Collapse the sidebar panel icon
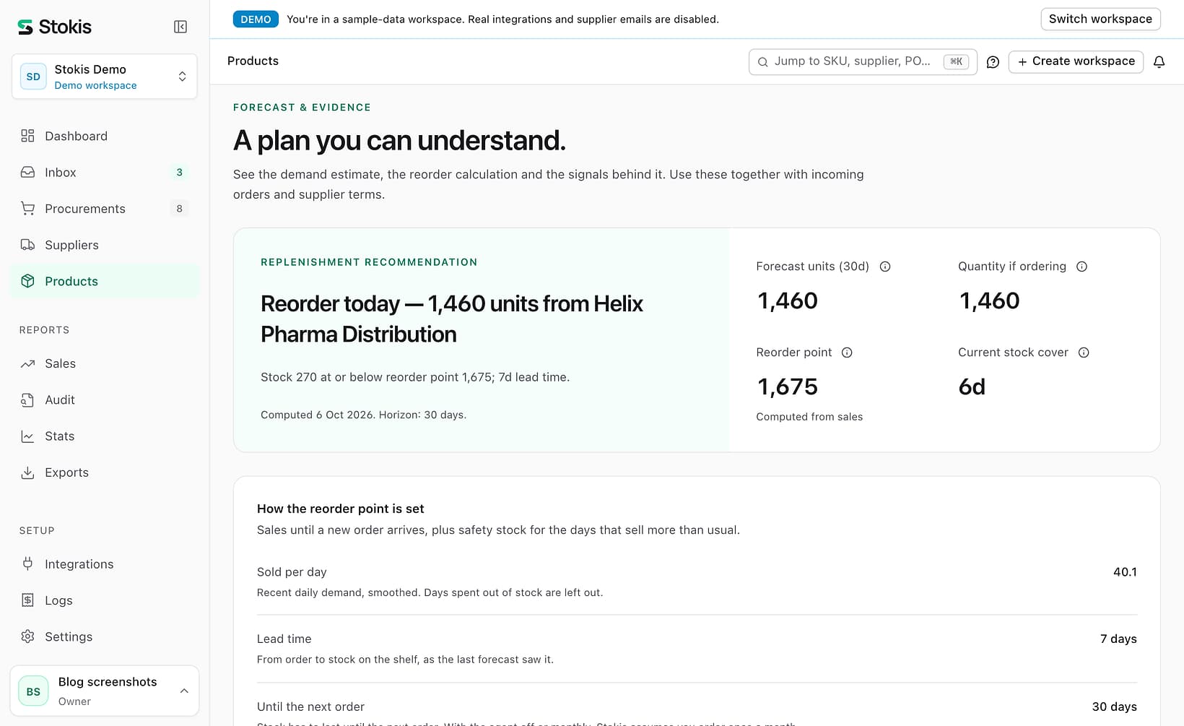 point(180,27)
